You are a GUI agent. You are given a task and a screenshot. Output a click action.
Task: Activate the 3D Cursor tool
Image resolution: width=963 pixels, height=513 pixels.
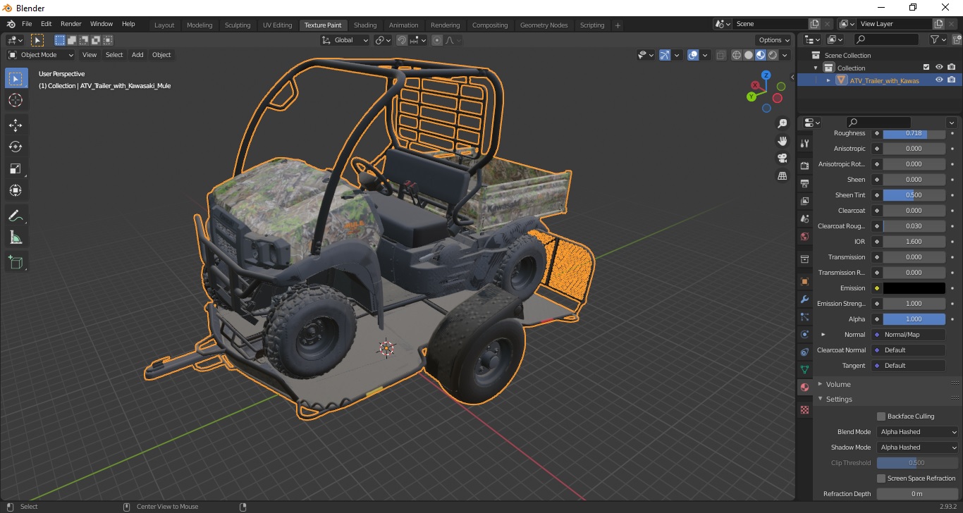[16, 100]
